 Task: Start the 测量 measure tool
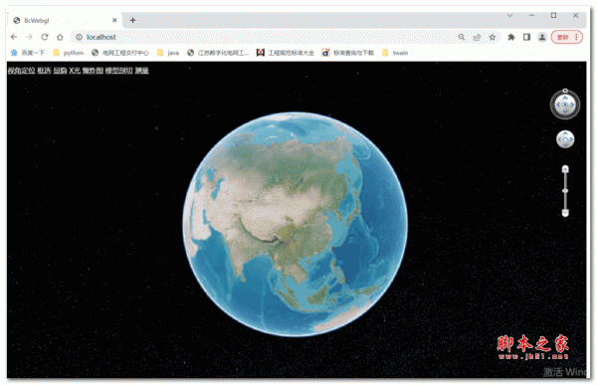coord(142,71)
